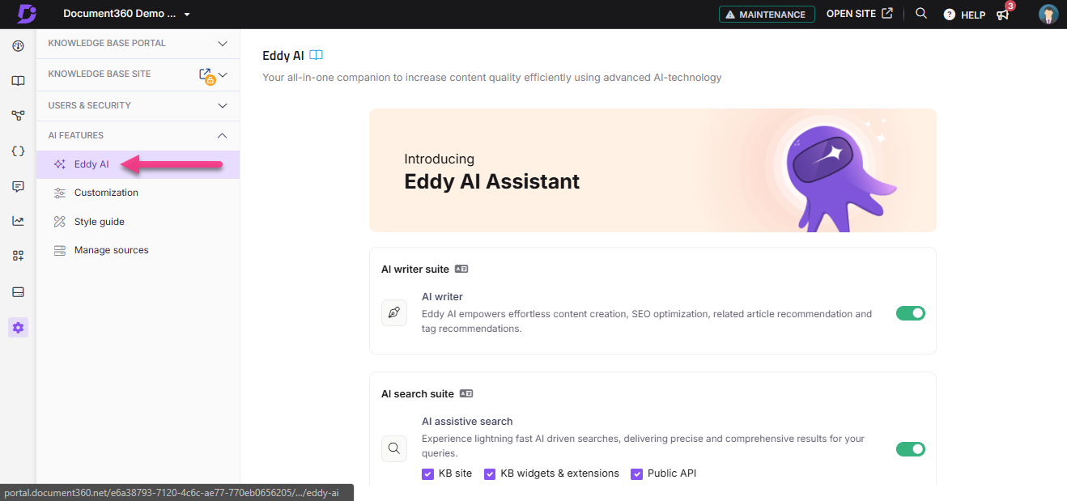Open the announcements megaphone icon
The image size is (1067, 501).
coord(1003,15)
